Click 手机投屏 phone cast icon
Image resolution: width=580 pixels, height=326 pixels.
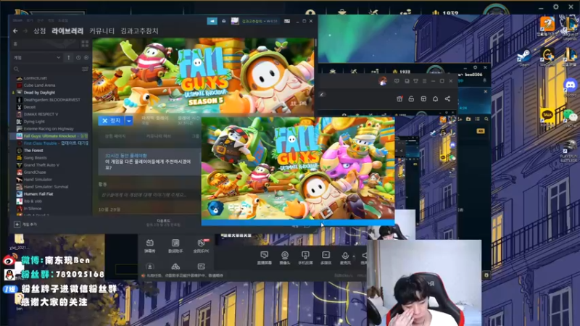click(305, 258)
